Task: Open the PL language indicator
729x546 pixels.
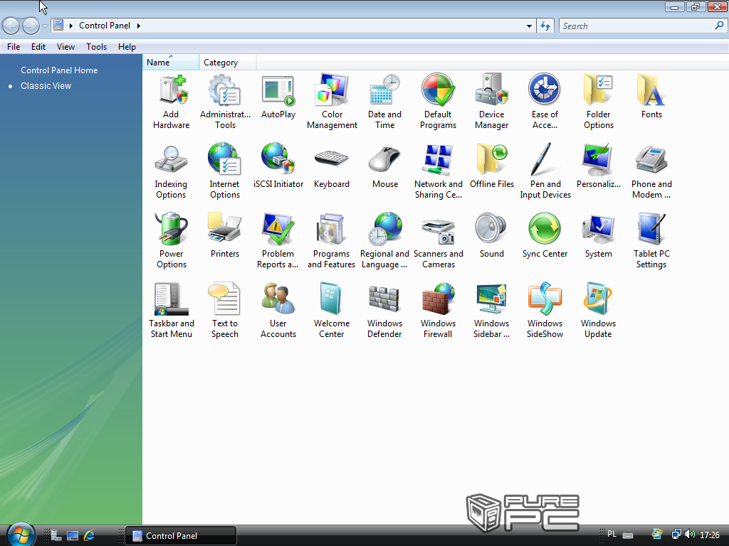Action: 612,534
